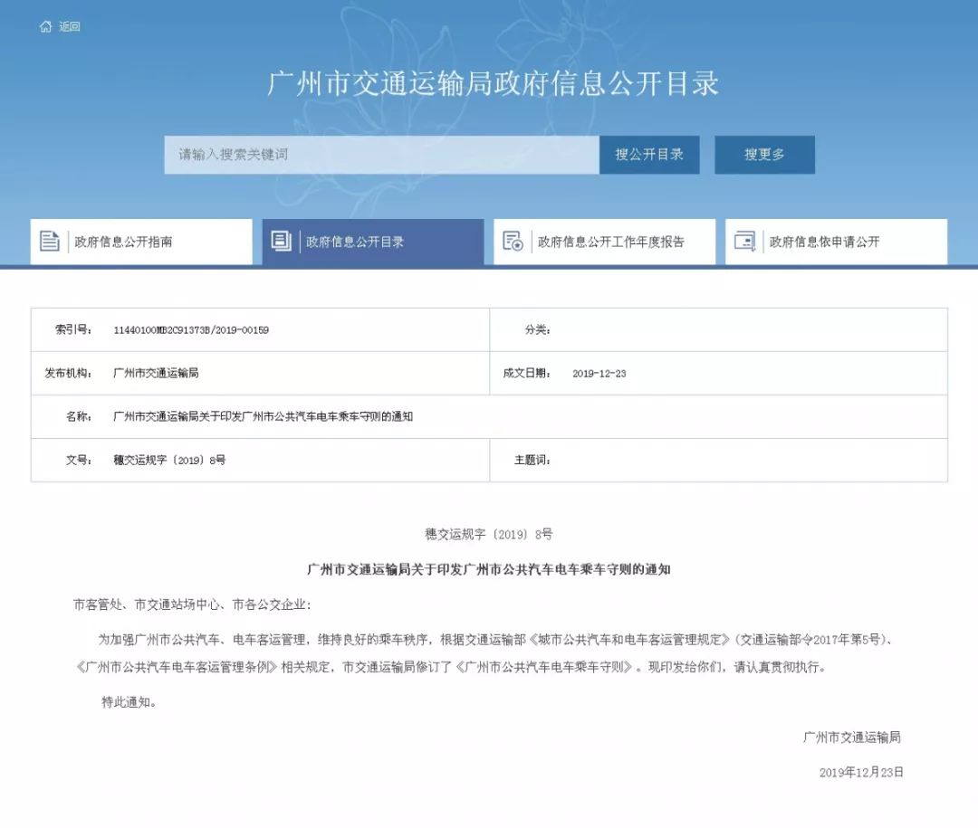Click the 搜更多 button
The image size is (978, 828).
764,155
